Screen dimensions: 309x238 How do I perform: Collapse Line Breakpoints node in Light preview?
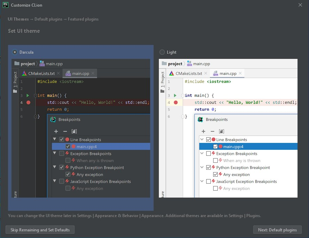point(202,139)
